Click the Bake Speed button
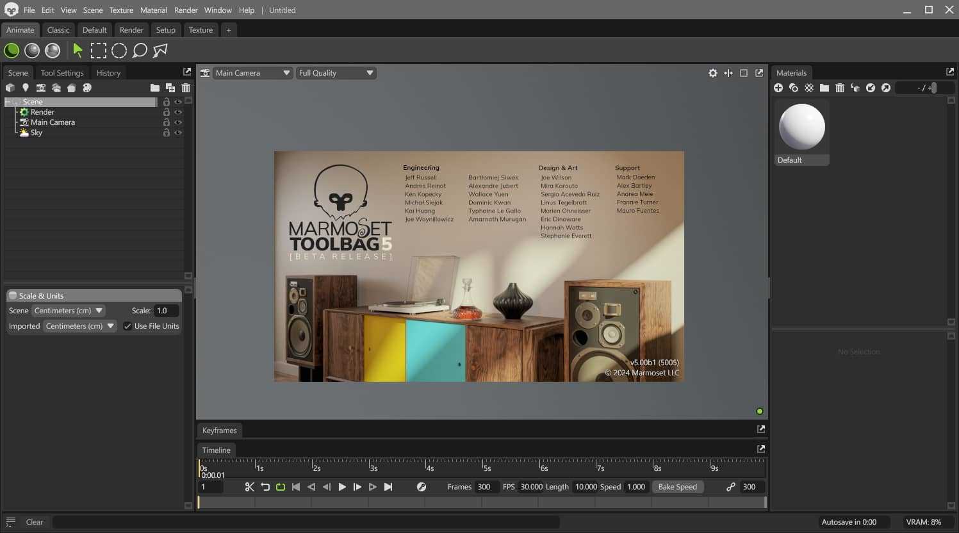This screenshot has width=959, height=533. point(678,487)
